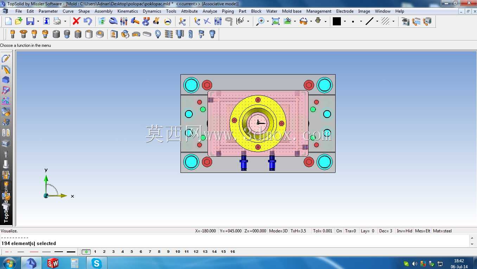Select layer 1 in the layer bar
This screenshot has height=269, width=477.
tap(95, 252)
